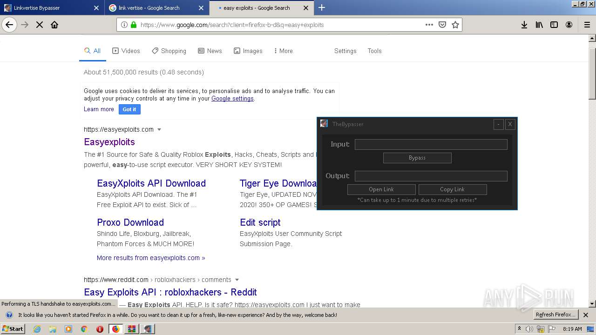Open the Easyexploits search result
596x335 pixels.
[109, 142]
